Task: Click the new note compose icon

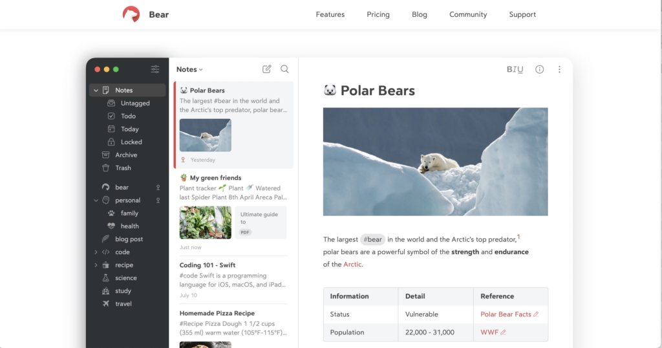Action: (266, 69)
